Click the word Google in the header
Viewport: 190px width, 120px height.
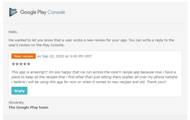[28, 12]
